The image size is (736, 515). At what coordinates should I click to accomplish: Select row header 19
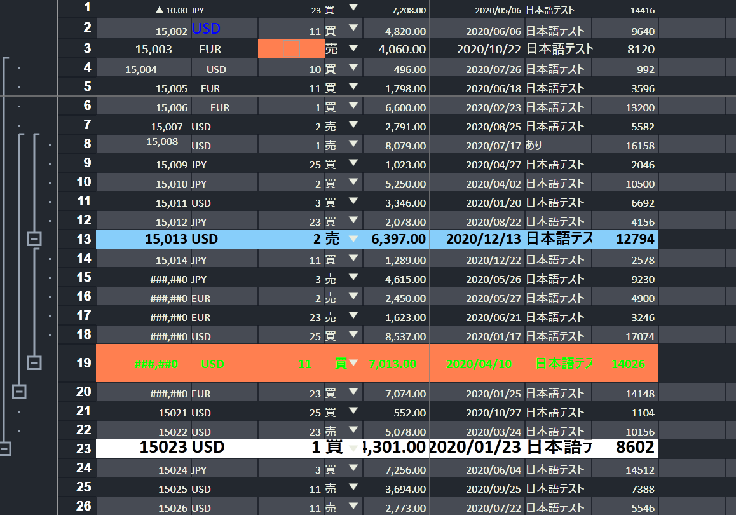tap(83, 364)
